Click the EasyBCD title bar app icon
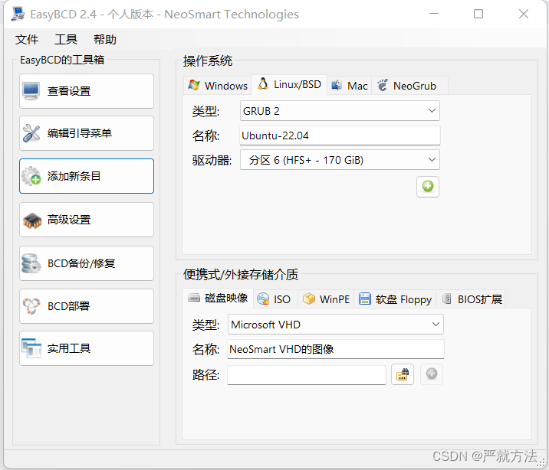Viewport: 549px width, 470px height. tap(18, 14)
